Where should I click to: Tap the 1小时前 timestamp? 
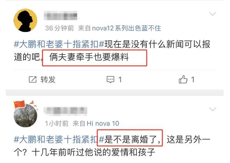[57, 123]
